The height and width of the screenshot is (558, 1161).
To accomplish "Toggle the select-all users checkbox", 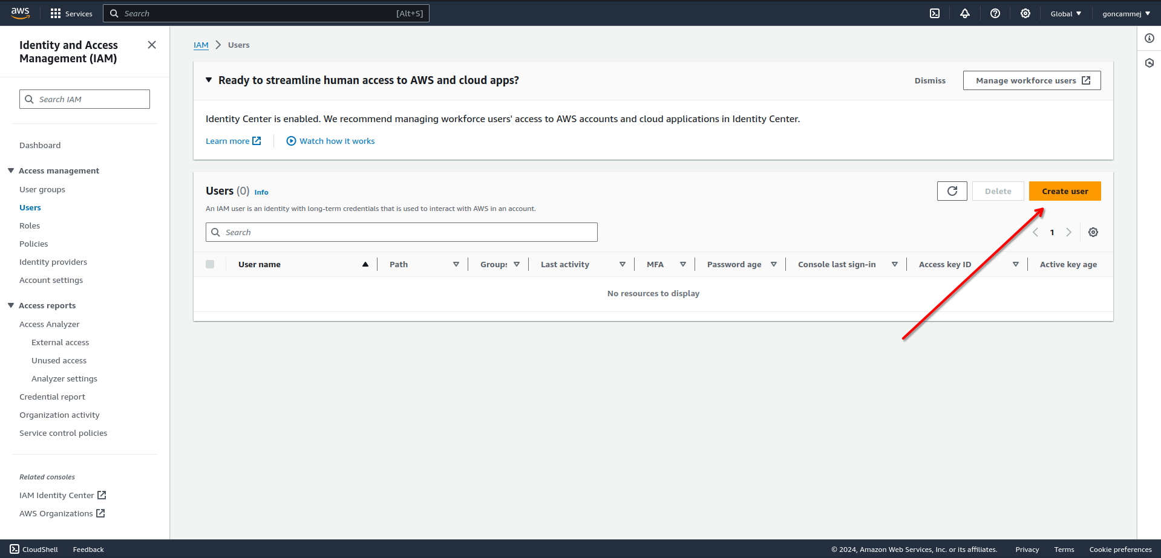I will tap(210, 264).
